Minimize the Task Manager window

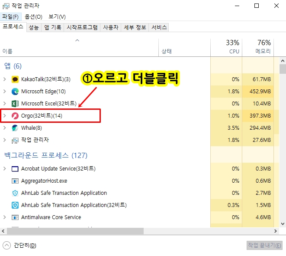pyautogui.click(x=237, y=6)
